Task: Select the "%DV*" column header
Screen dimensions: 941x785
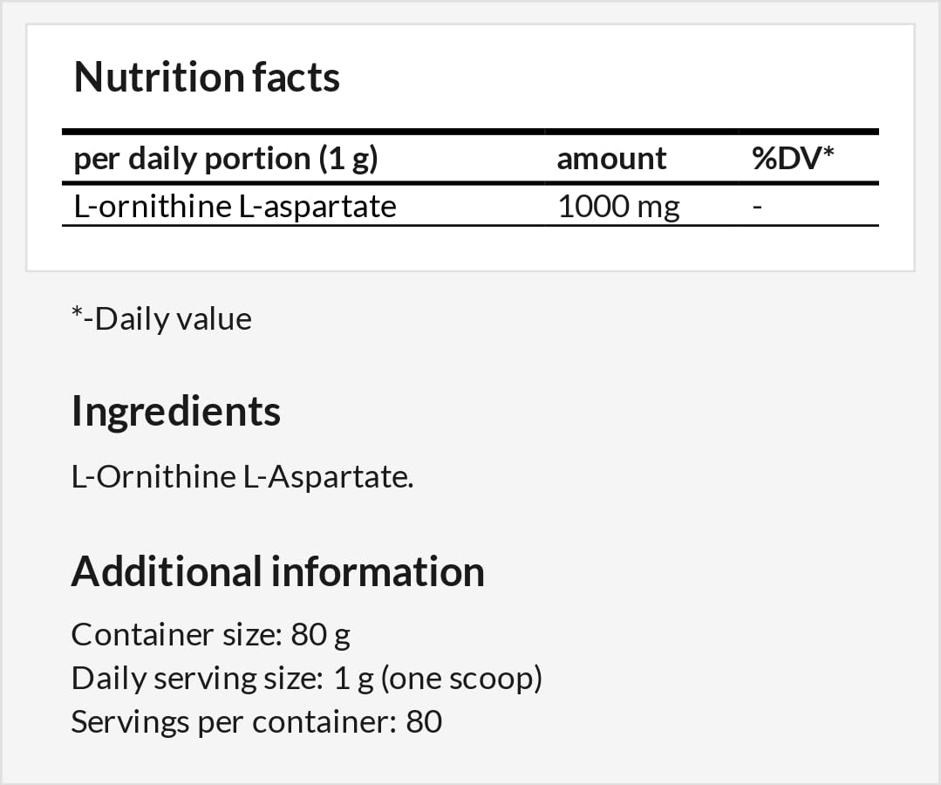Action: click(x=794, y=159)
